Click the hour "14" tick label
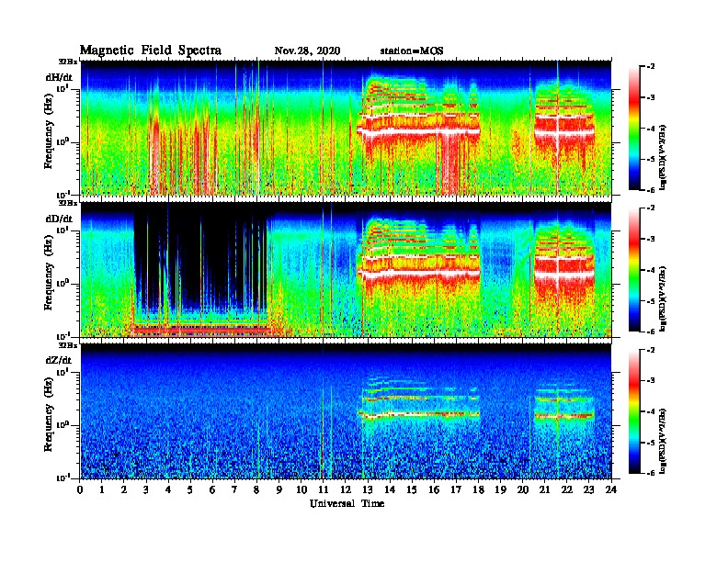 point(390,489)
